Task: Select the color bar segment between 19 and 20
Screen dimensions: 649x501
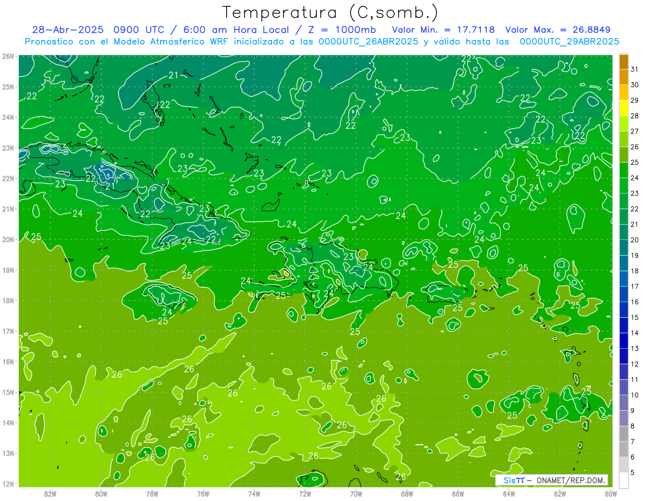Action: (624, 248)
